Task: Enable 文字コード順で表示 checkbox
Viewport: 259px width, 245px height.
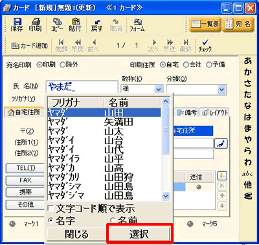Action: [51, 208]
